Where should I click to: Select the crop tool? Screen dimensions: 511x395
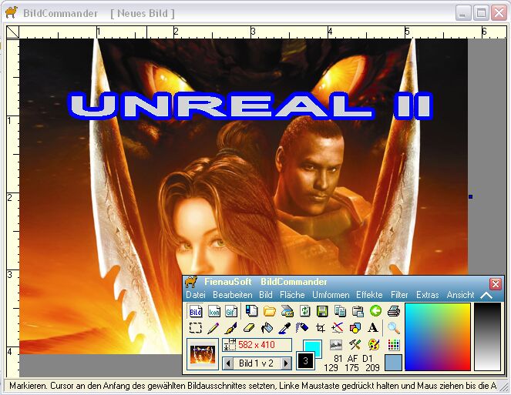point(320,328)
